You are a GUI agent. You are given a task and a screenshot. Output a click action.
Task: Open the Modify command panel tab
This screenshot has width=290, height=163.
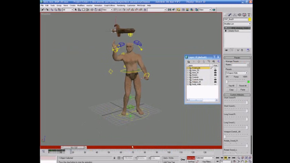click(x=230, y=15)
